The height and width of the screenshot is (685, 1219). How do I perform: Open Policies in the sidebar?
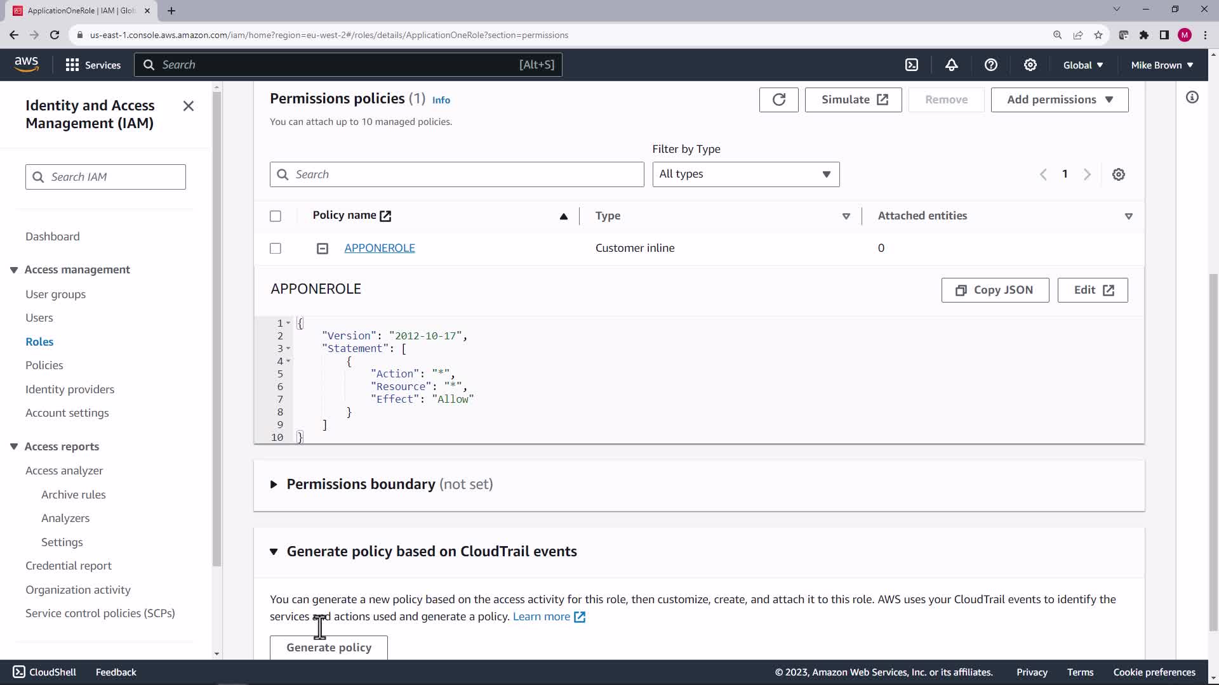44,365
